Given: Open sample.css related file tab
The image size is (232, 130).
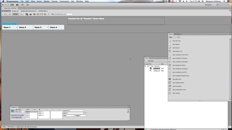Looking at the screenshot, I should coord(15,11).
